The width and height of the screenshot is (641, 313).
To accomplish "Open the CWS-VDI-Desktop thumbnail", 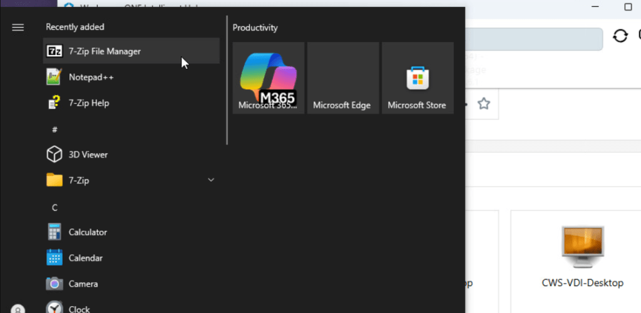I will 582,257.
